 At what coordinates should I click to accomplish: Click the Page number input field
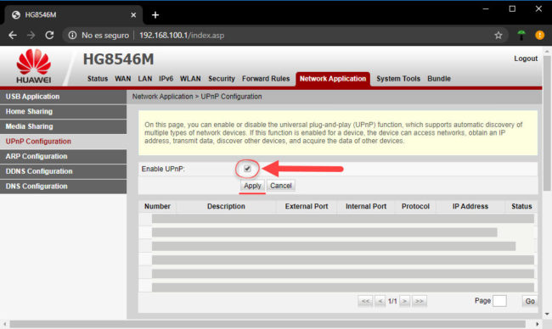499,301
